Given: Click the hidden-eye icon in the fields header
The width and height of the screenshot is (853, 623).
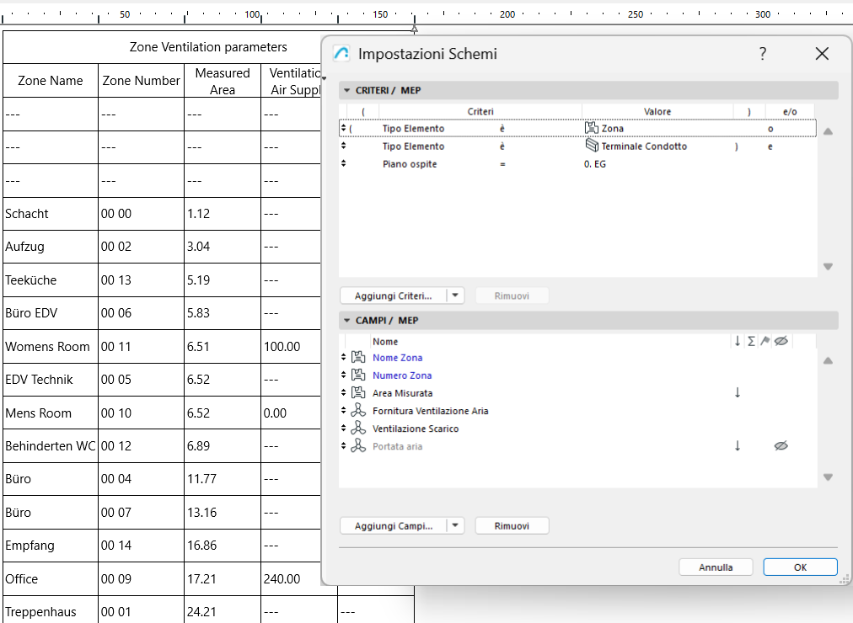Looking at the screenshot, I should tap(781, 340).
